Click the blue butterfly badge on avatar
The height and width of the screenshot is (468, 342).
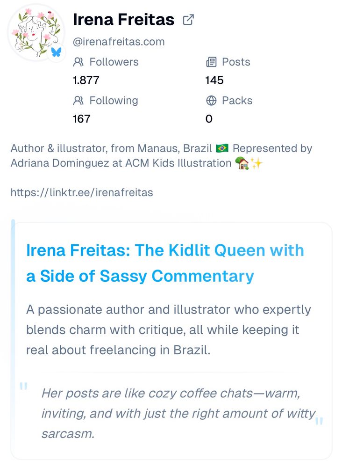(57, 52)
